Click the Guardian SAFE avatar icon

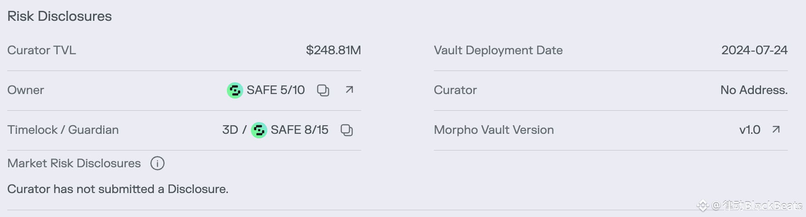pos(259,130)
